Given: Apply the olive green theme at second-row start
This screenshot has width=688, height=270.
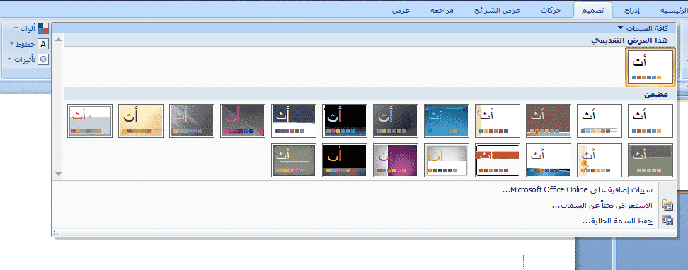Looking at the screenshot, I should 650,160.
